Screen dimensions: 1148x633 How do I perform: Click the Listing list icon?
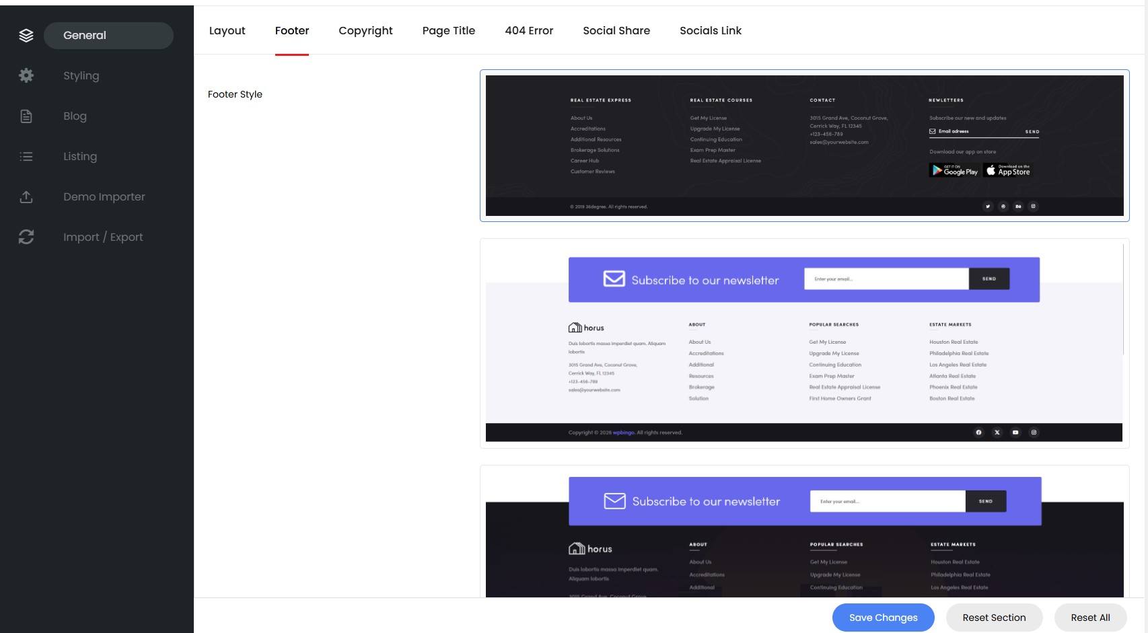26,157
